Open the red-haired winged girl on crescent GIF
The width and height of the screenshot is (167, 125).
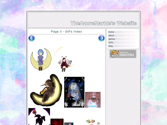64,59
